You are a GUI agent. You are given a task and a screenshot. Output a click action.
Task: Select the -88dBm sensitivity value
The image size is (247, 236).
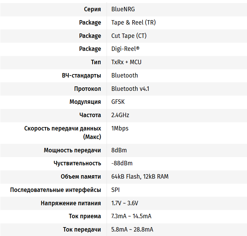pos(122,163)
